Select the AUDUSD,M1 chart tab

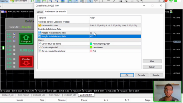(x=86, y=95)
